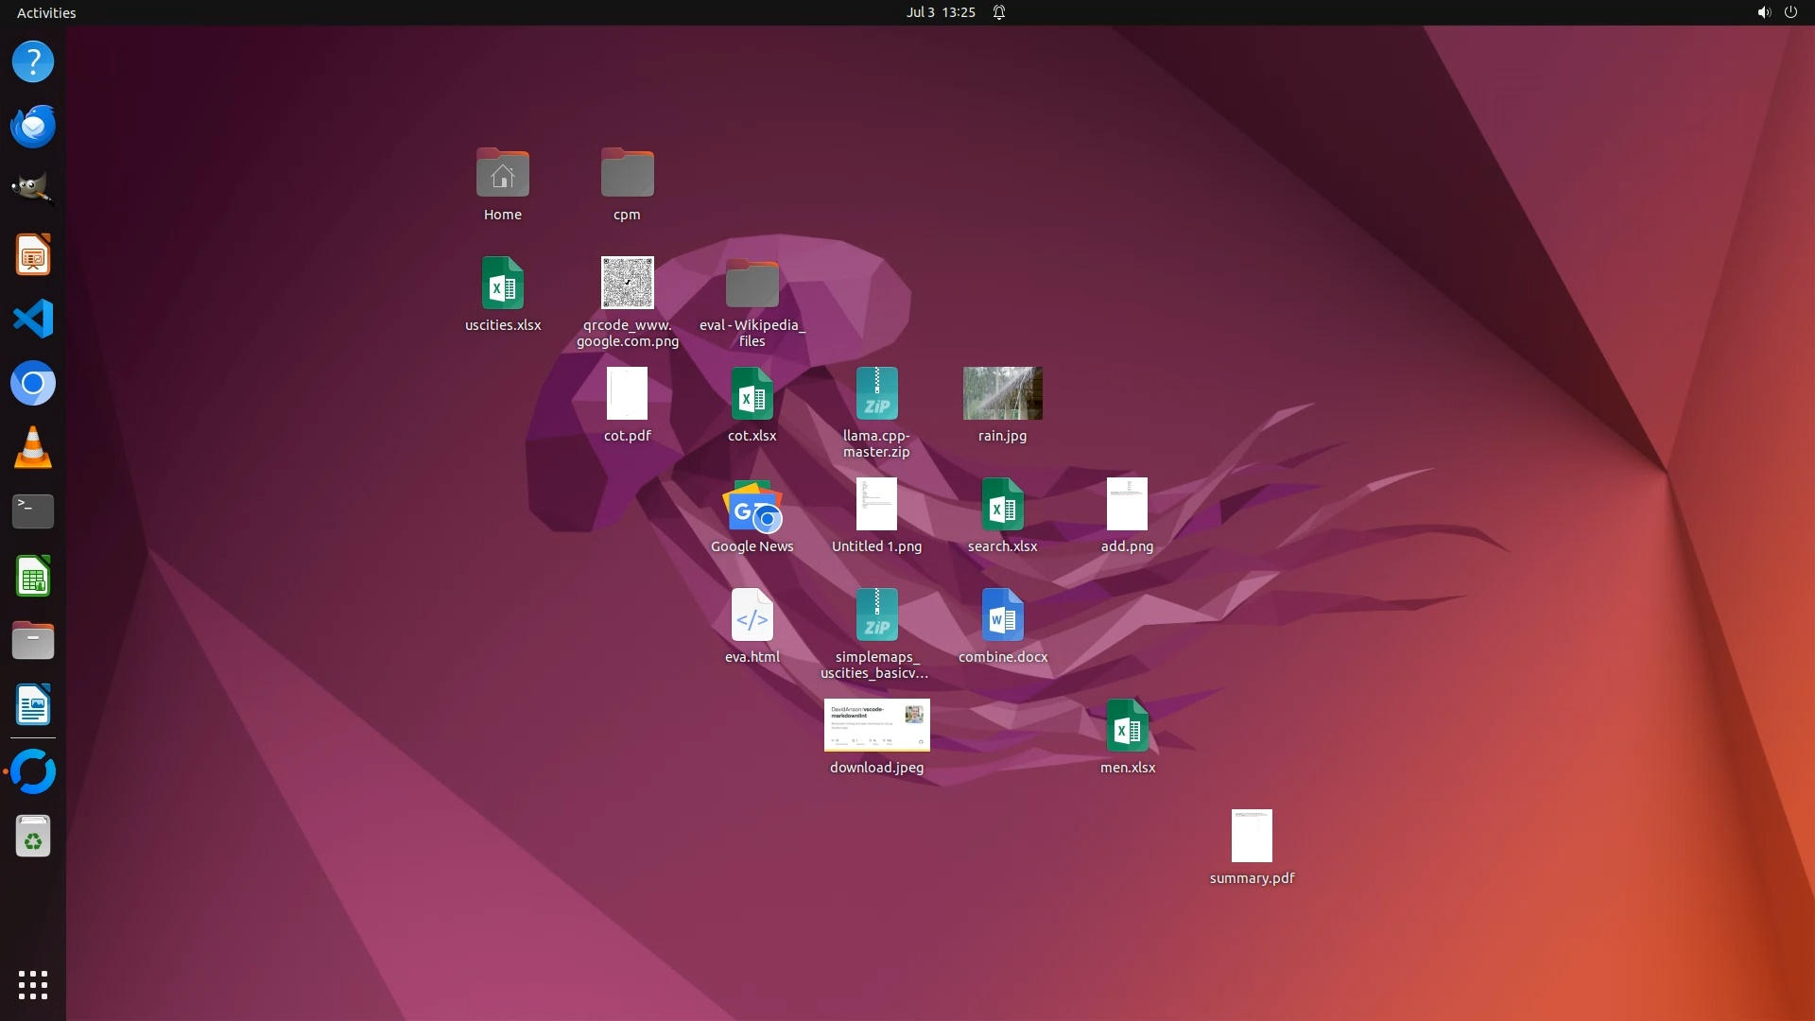The height and width of the screenshot is (1021, 1815).
Task: Open LibreOffice Calc from the dock
Action: point(33,576)
